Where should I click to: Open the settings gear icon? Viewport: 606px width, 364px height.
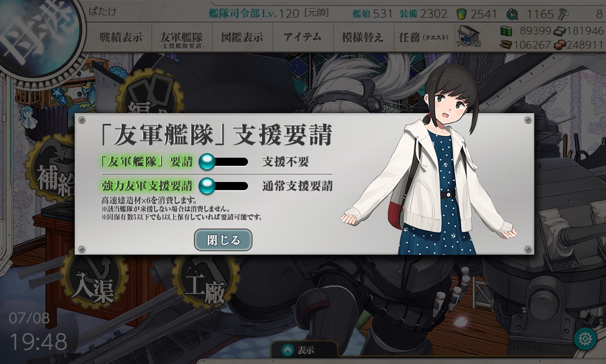click(586, 338)
